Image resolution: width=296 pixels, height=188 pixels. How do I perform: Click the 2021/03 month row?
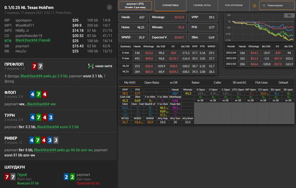(259, 59)
